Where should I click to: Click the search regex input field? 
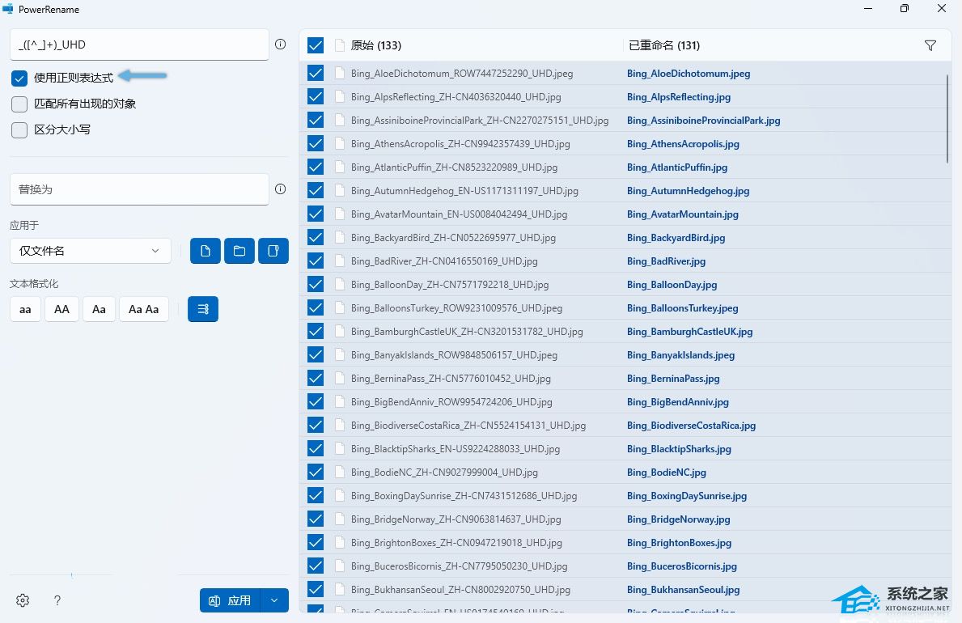pyautogui.click(x=139, y=44)
